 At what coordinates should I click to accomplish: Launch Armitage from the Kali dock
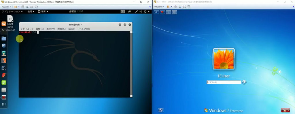pyautogui.click(x=4, y=53)
